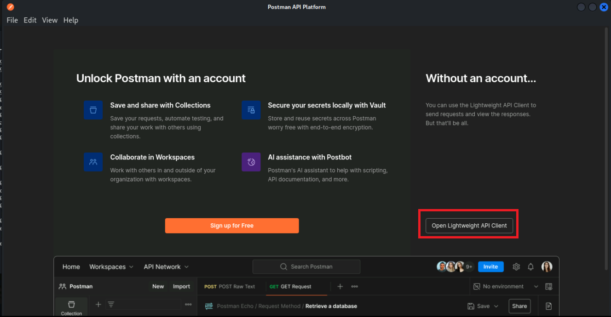Click the people icon beside Postman workspace name
611x317 pixels.
[x=63, y=286]
